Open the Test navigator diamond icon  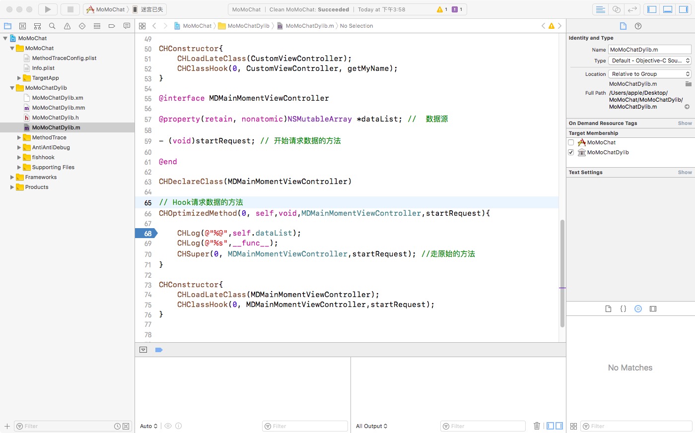tap(82, 26)
